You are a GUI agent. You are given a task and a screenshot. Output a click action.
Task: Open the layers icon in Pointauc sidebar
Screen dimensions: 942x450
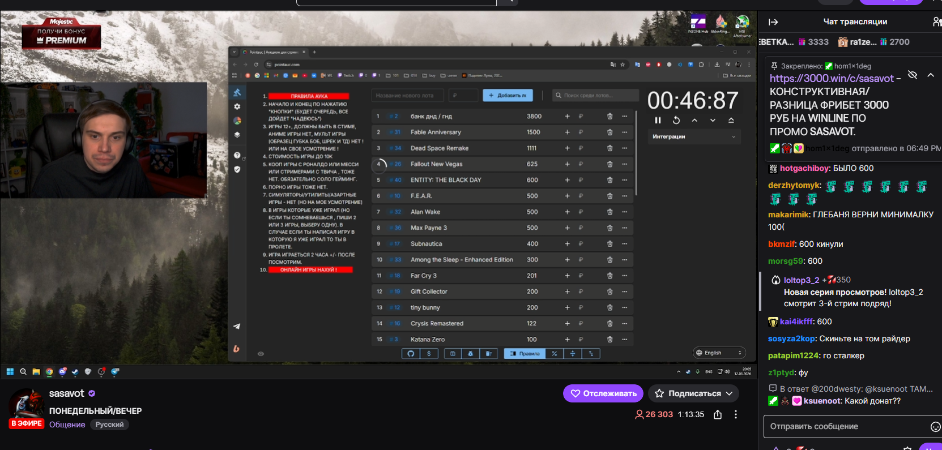click(237, 135)
